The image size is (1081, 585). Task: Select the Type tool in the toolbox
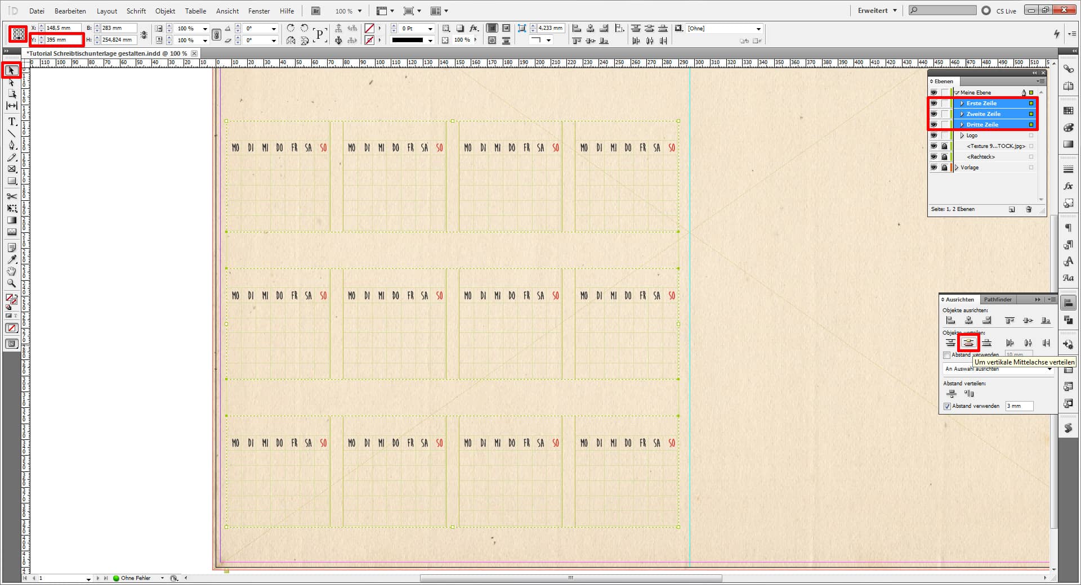point(12,121)
